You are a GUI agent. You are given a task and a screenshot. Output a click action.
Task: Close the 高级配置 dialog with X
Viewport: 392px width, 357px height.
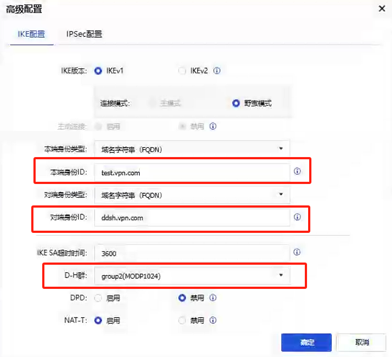click(x=382, y=9)
